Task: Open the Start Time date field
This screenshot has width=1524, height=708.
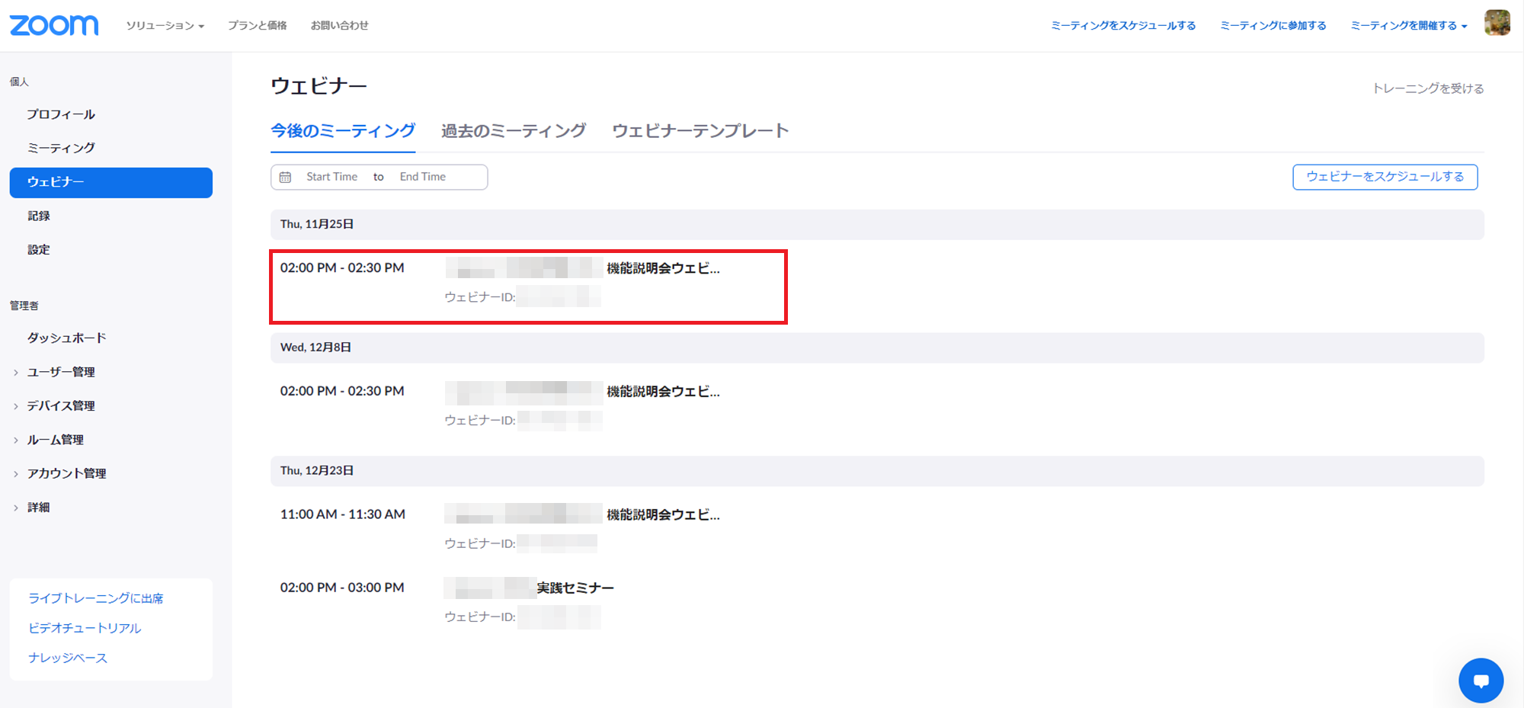Action: pyautogui.click(x=331, y=177)
